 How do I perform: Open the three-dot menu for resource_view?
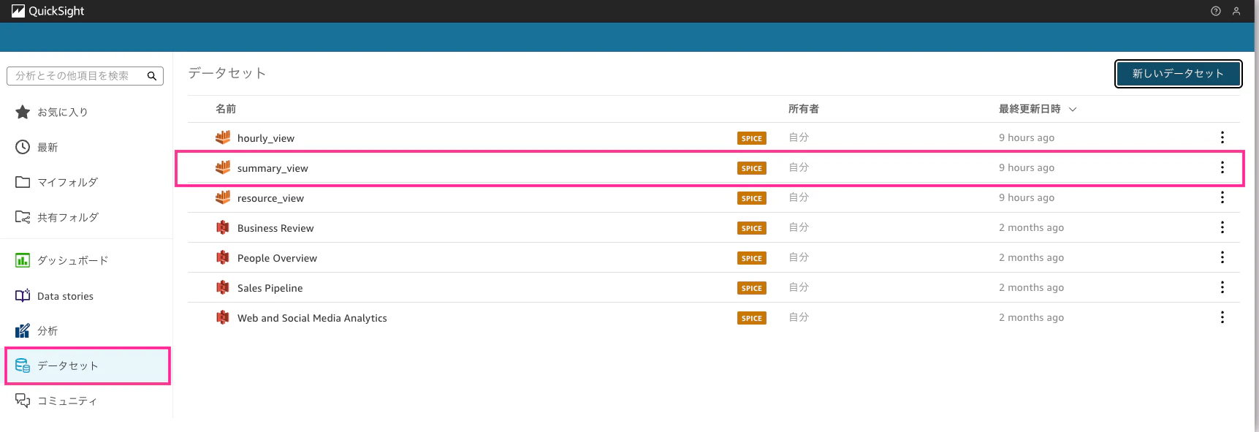pyautogui.click(x=1222, y=197)
